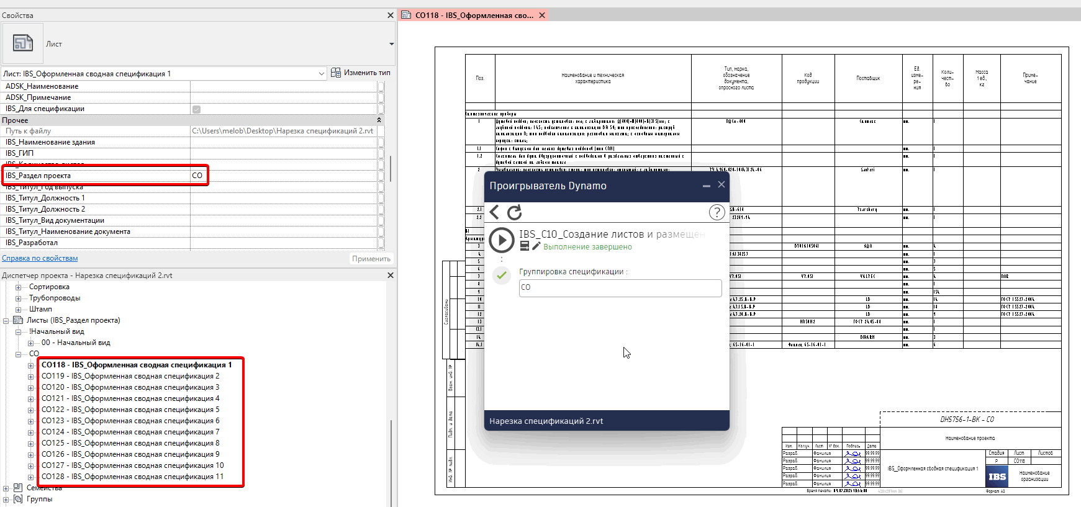Collapse the Листы (IBS_Раздел проекта) node
1081x507 pixels.
click(6, 321)
